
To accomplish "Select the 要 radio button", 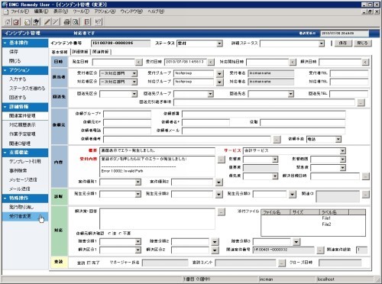I will click(109, 233).
